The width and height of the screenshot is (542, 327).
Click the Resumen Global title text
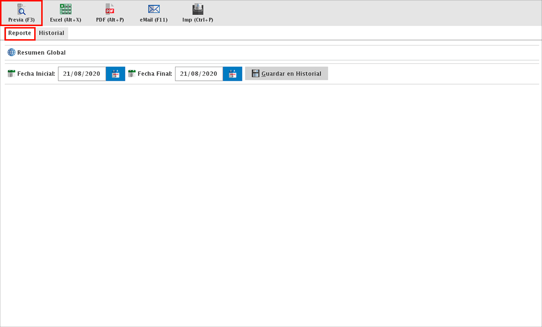pyautogui.click(x=42, y=53)
